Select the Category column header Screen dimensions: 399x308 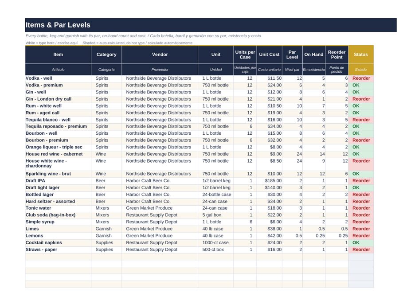point(106,55)
